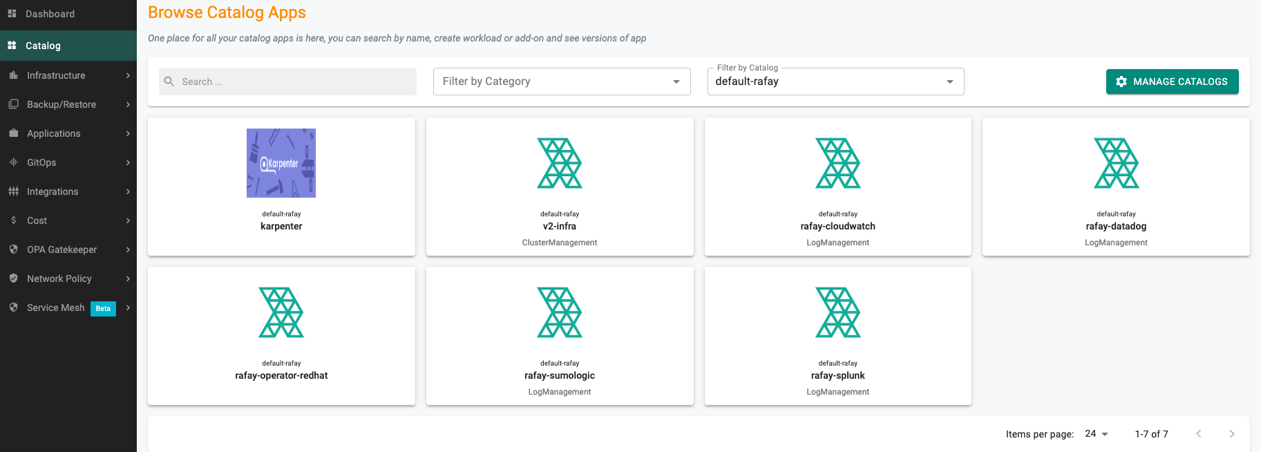Go to next page arrow
1261x452 pixels.
coord(1232,434)
